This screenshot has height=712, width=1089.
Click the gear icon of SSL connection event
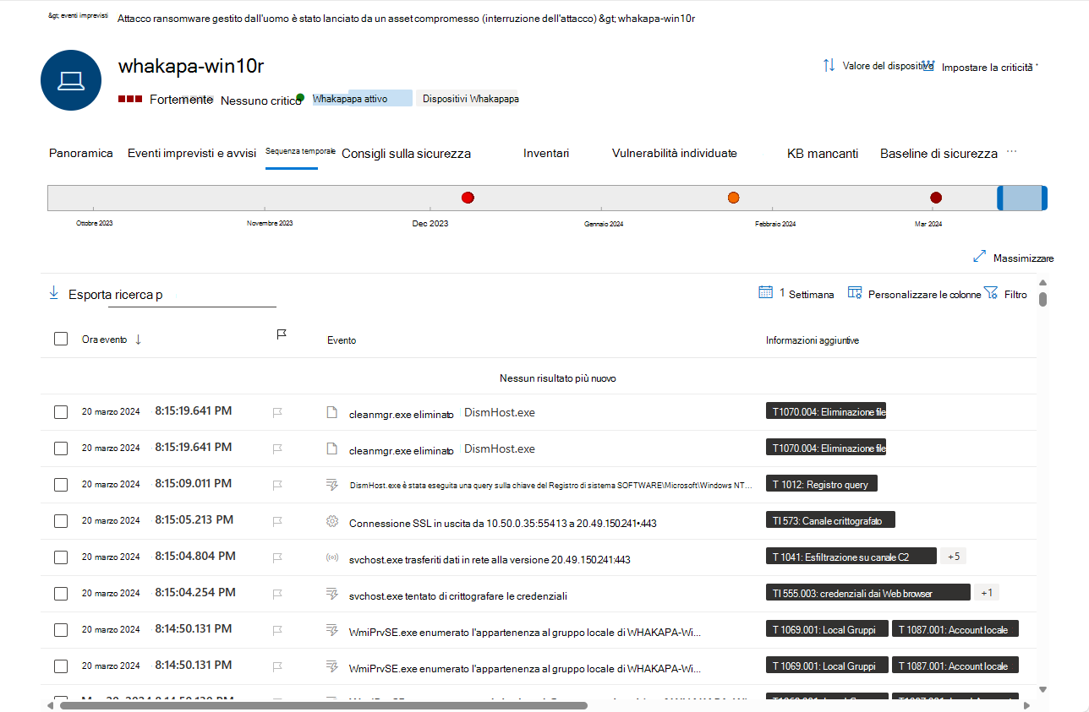[332, 521]
